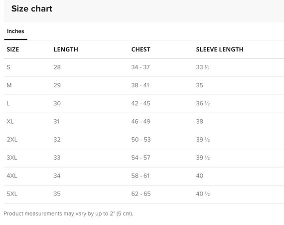Click the LENGTH column header

(x=66, y=49)
